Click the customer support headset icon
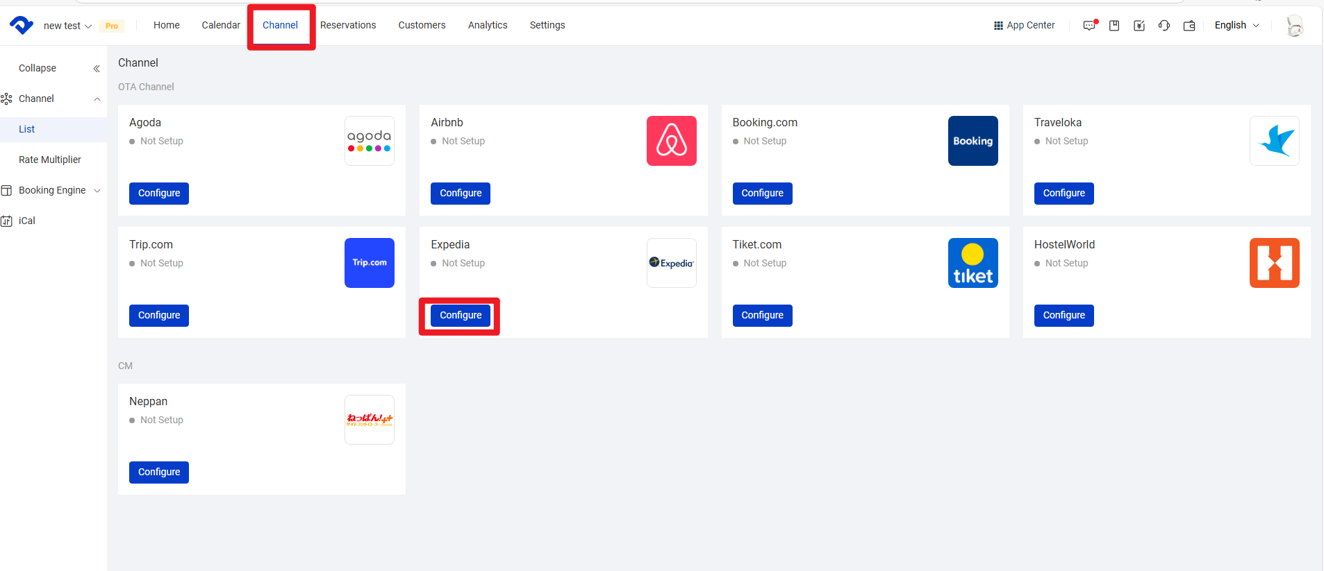Screen dimensions: 1324x571 pyautogui.click(x=1164, y=26)
